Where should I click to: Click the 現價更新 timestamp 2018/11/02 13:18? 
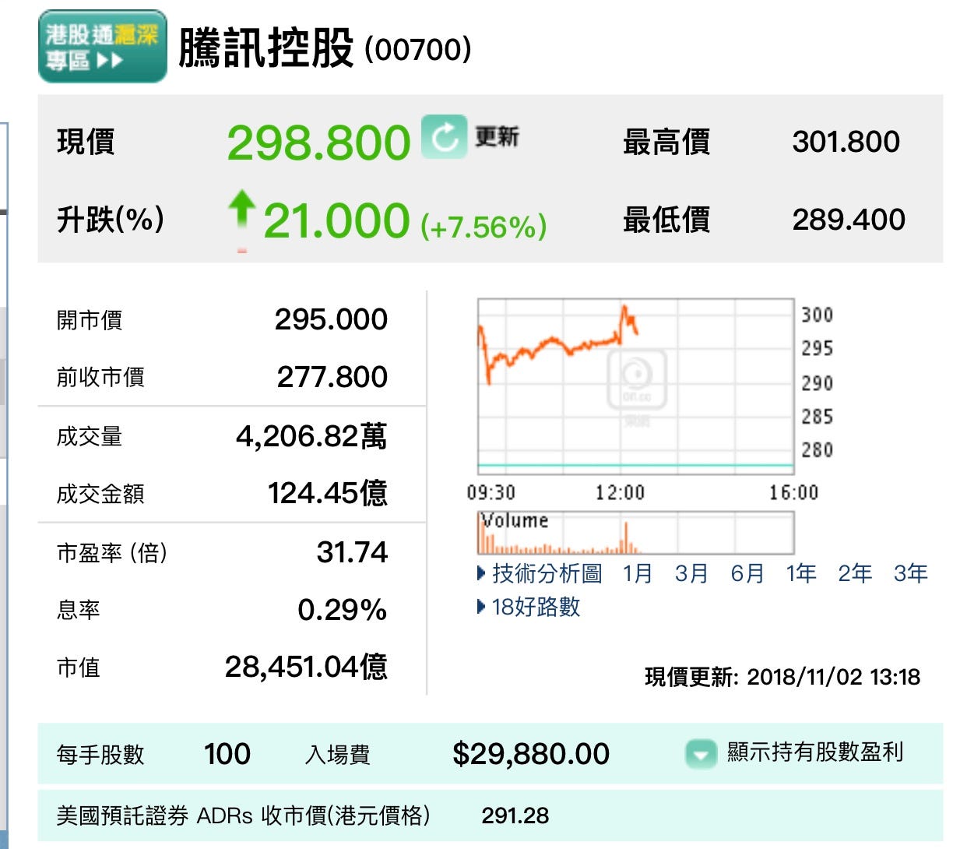click(834, 677)
